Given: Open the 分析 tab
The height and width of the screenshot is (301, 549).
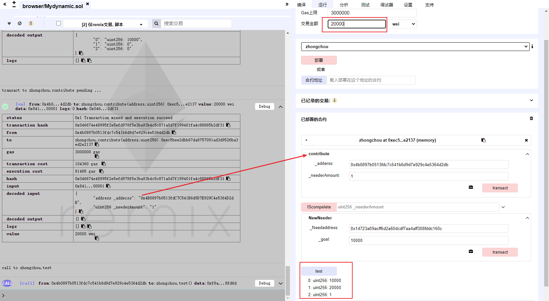Looking at the screenshot, I should (344, 5).
